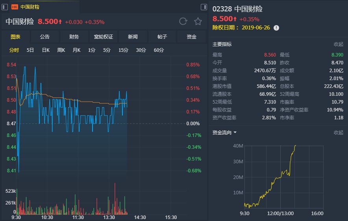Screen dimensions: 348x221
Task: Click the 523k volume axis label
Action: 10,191
